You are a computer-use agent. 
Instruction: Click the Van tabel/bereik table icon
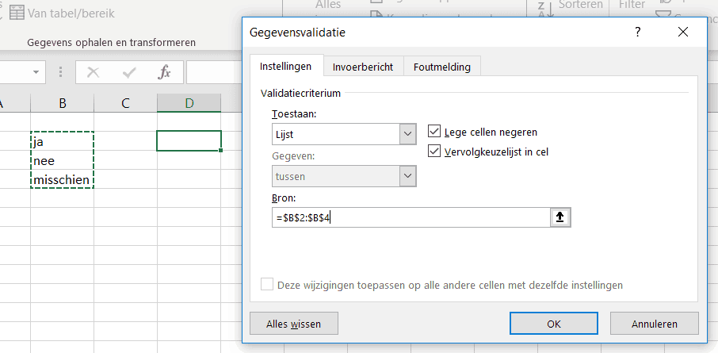click(17, 13)
